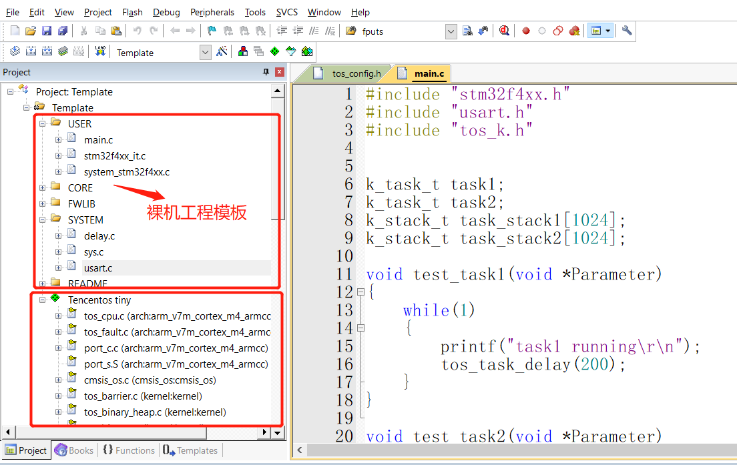Viewport: 737px width, 465px height.
Task: Open the fputs find combo box dropdown
Action: click(451, 31)
